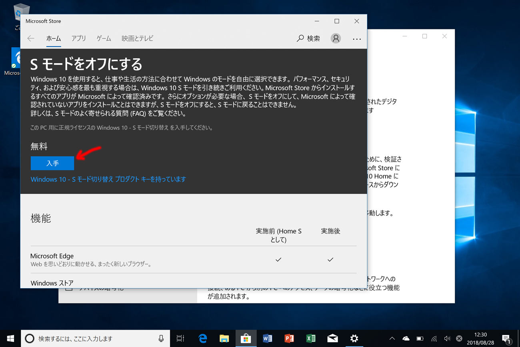The image size is (520, 347).
Task: Switch to the ゲーム tab
Action: click(104, 38)
